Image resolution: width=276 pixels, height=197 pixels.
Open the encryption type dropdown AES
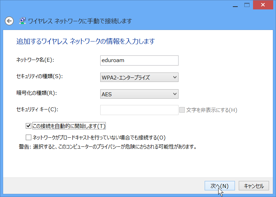click(139, 94)
